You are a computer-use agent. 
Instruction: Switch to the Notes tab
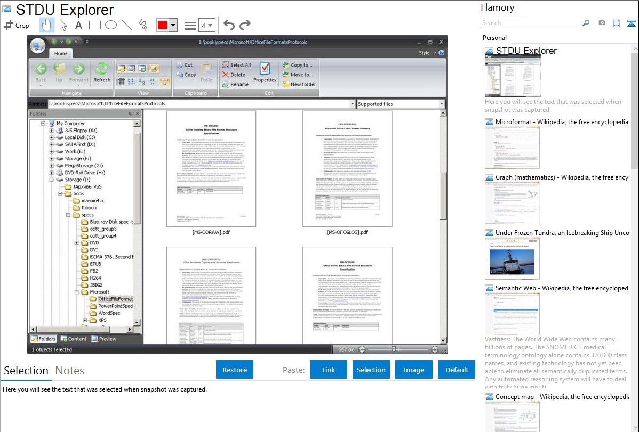click(70, 371)
